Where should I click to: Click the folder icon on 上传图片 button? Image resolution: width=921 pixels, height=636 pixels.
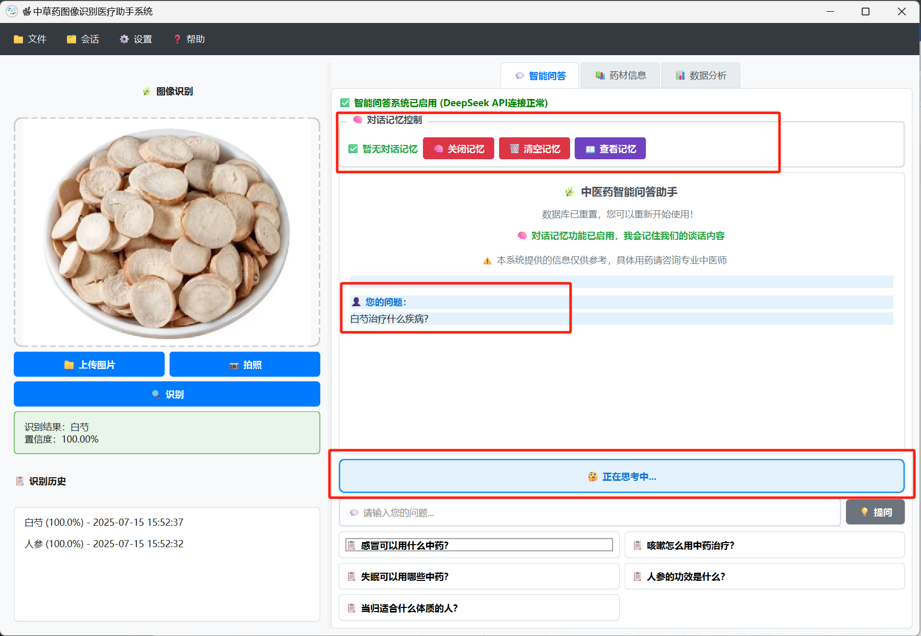(69, 364)
